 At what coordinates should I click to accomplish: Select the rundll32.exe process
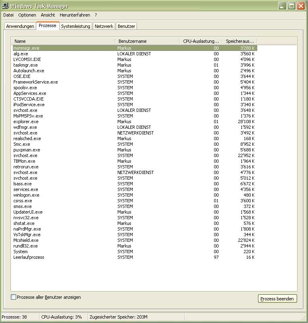135,246
